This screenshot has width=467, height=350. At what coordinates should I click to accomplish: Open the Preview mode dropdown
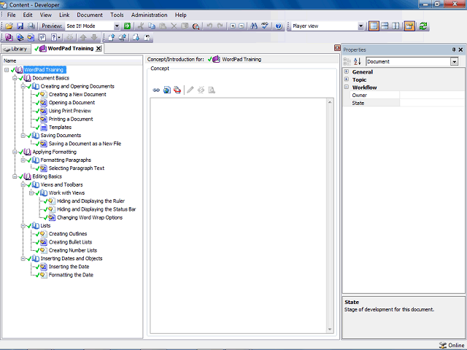pyautogui.click(x=117, y=26)
